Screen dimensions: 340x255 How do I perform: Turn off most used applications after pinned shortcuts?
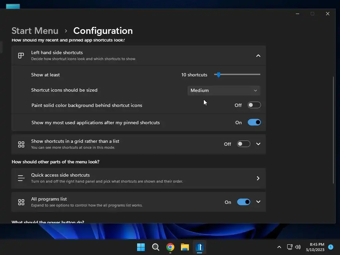pyautogui.click(x=254, y=123)
